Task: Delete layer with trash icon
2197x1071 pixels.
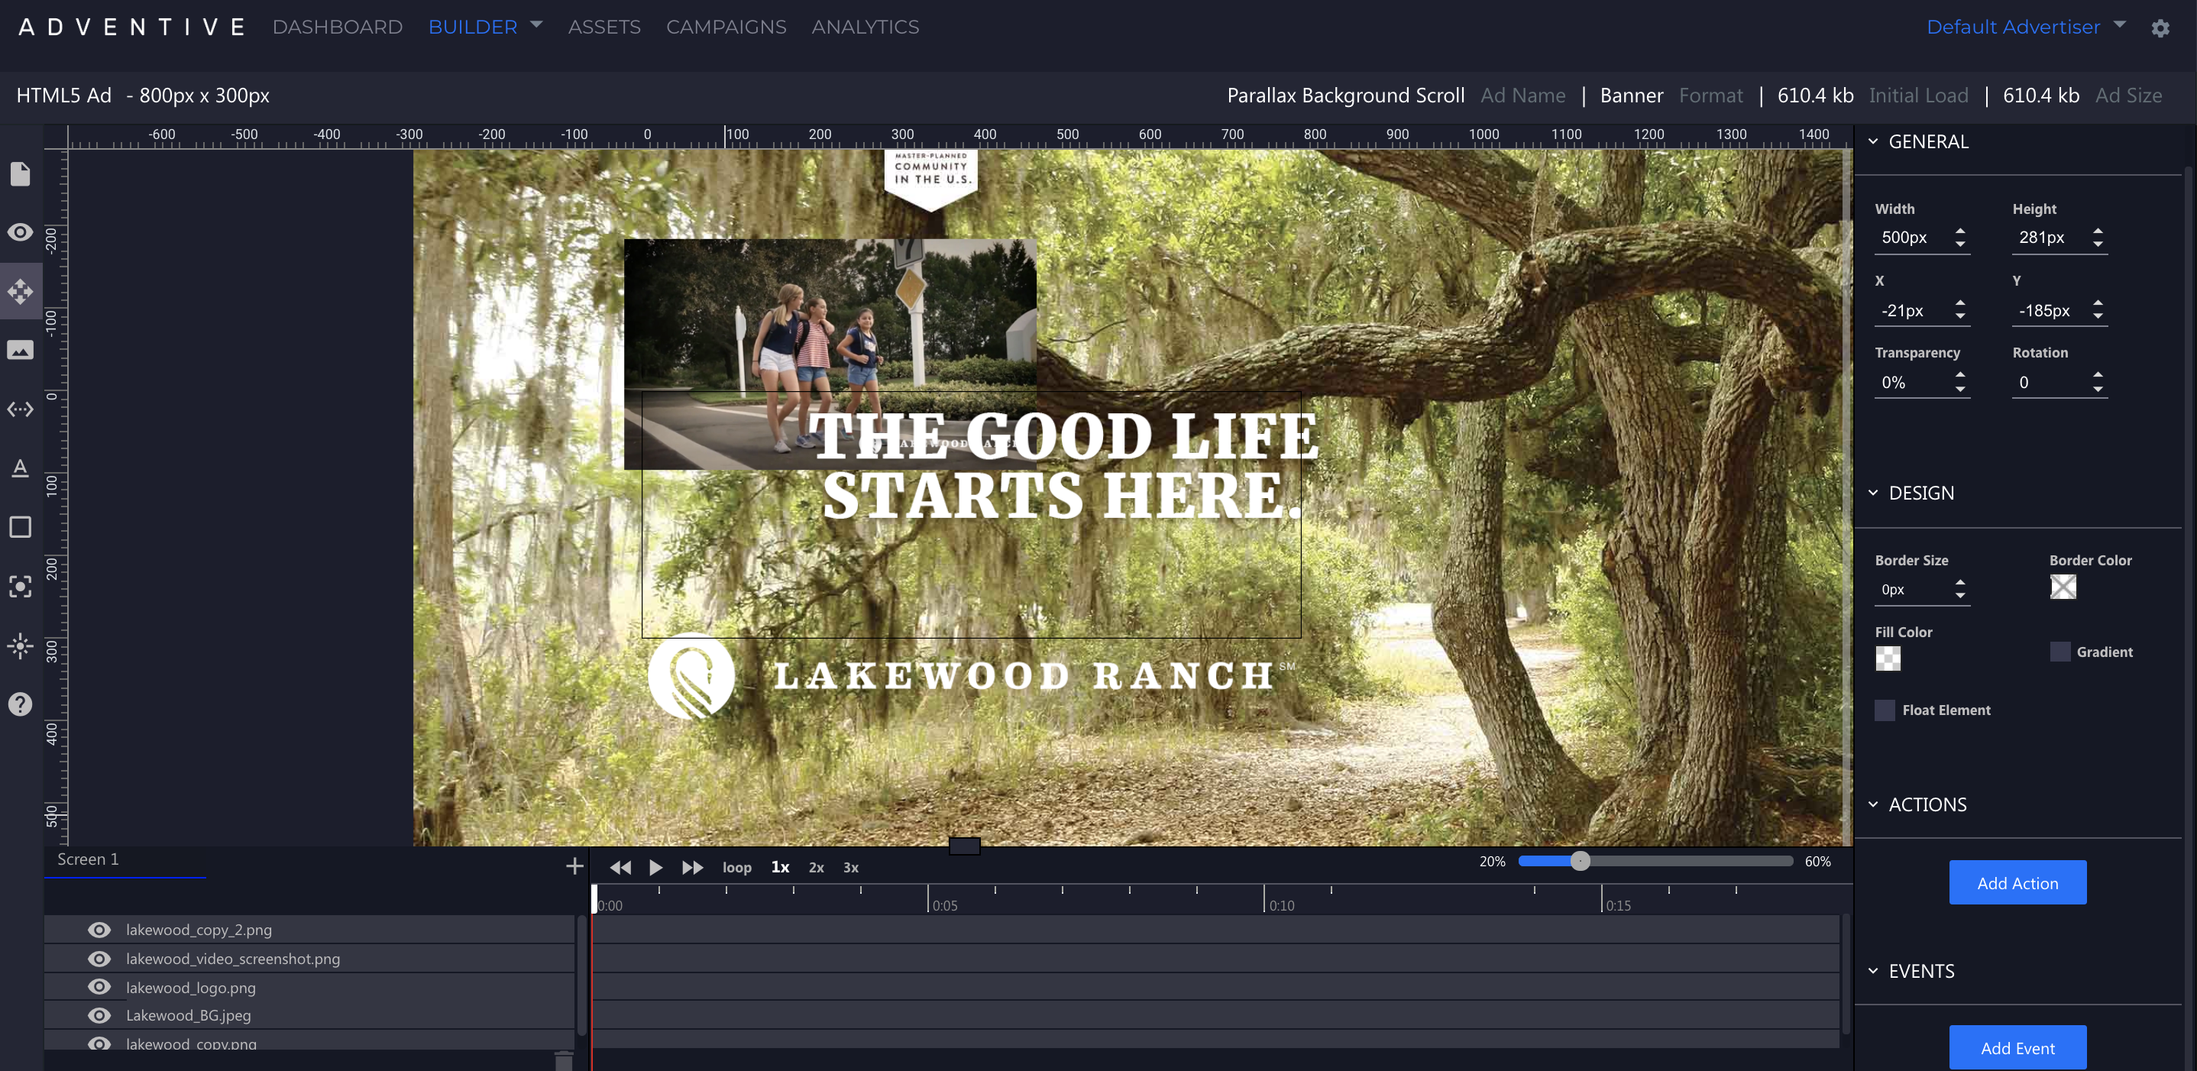Action: [564, 1061]
